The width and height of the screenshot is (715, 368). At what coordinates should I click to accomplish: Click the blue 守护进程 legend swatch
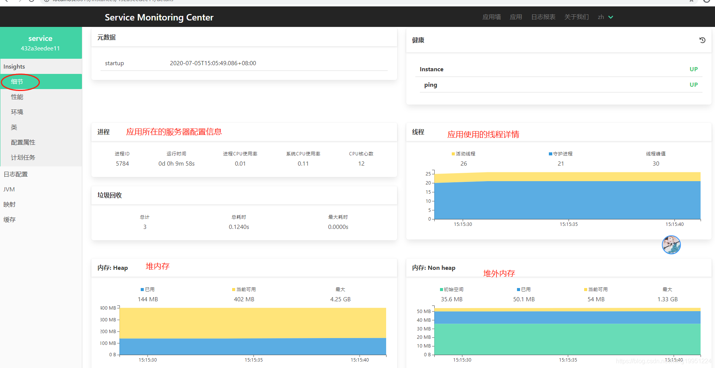pos(550,154)
